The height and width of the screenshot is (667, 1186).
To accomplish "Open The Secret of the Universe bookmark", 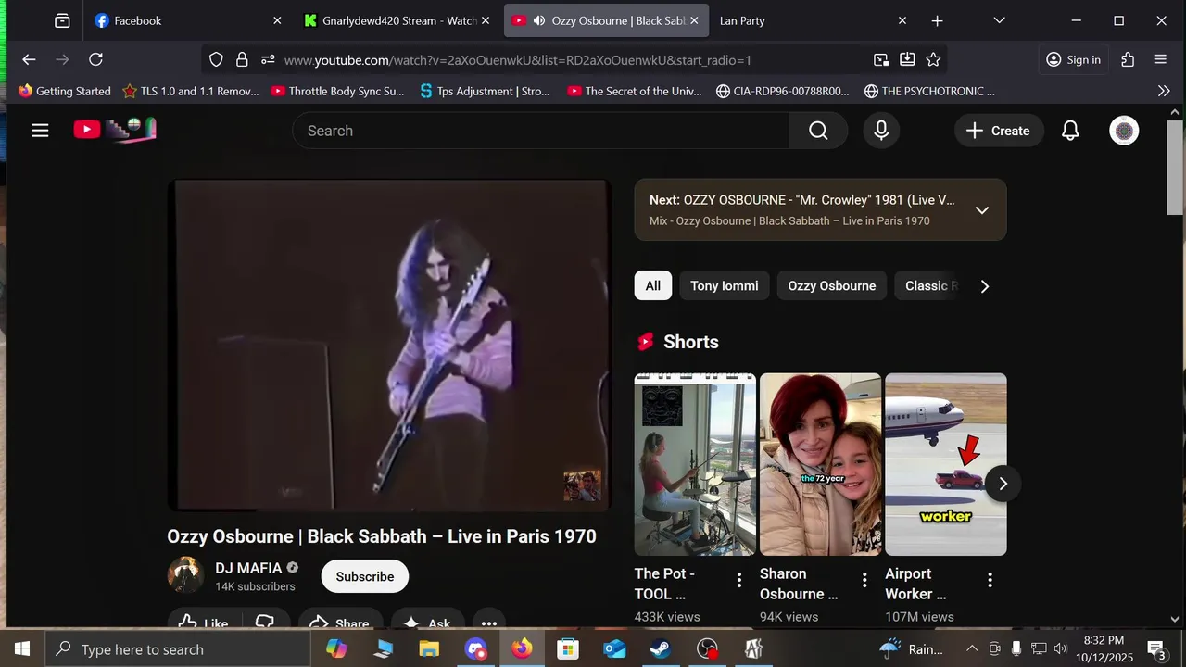I will pyautogui.click(x=635, y=91).
